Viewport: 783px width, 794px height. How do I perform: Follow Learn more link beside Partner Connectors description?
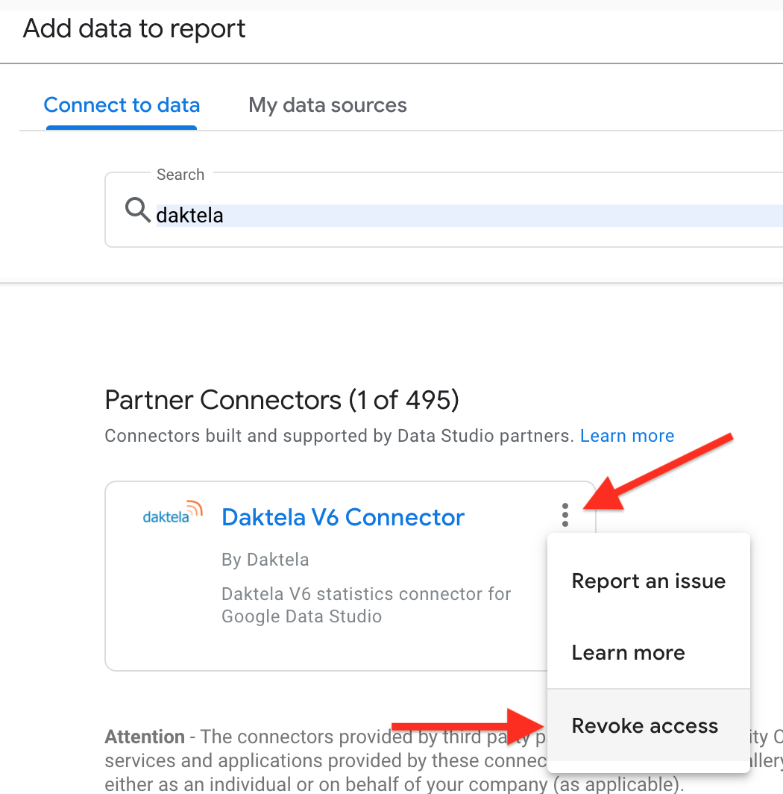tap(627, 436)
